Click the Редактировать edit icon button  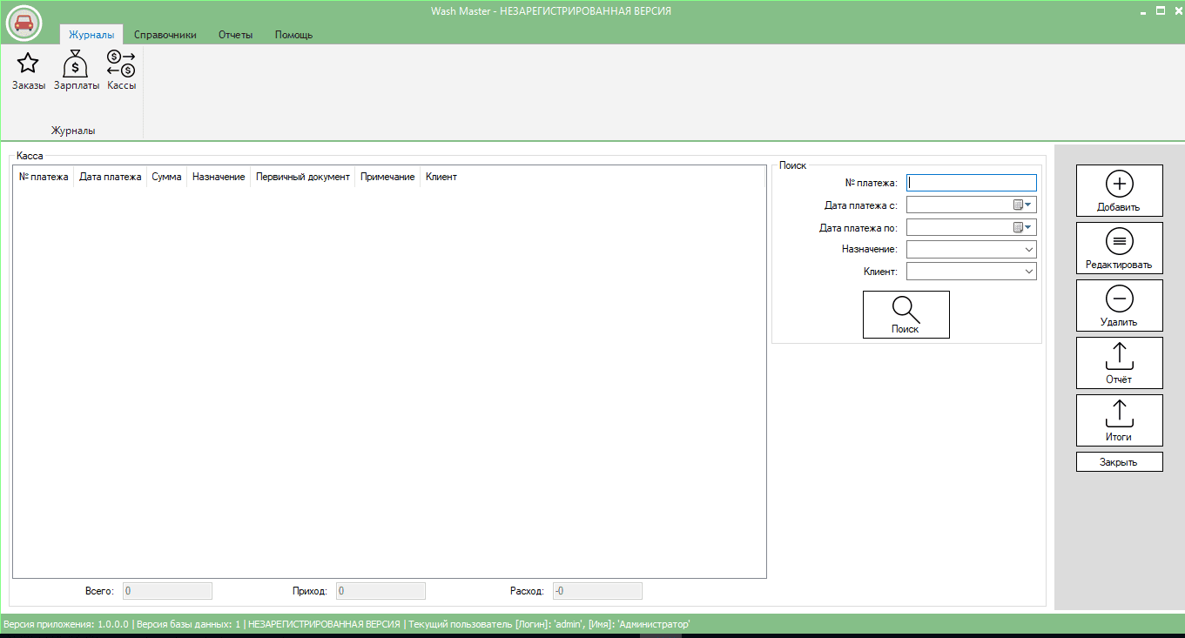[1119, 248]
